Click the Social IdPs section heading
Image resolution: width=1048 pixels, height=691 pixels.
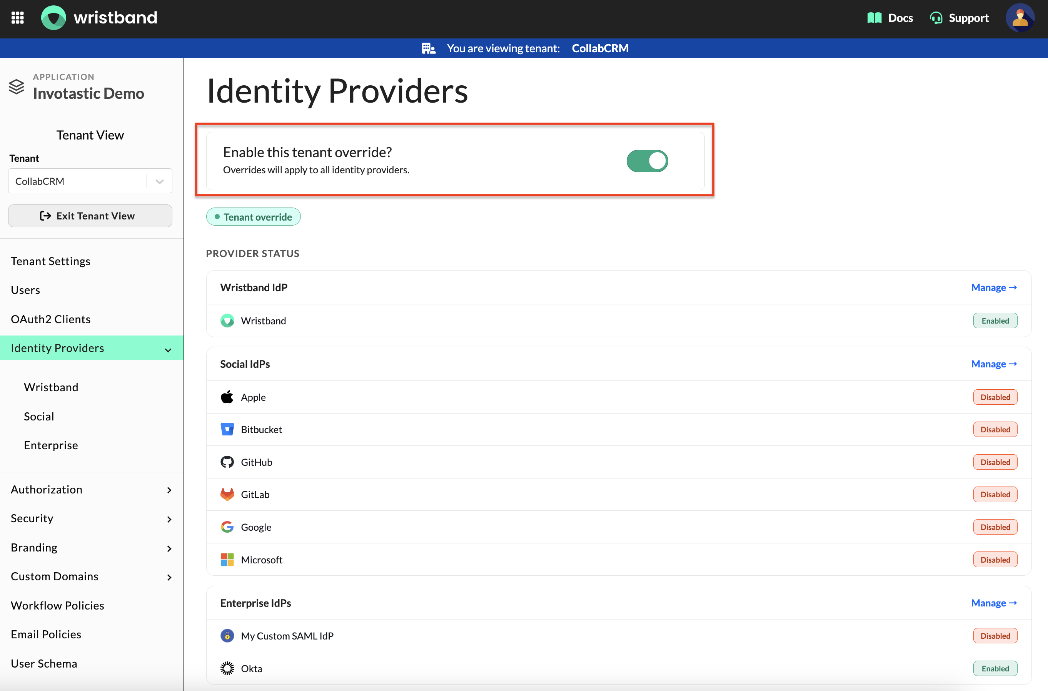245,364
